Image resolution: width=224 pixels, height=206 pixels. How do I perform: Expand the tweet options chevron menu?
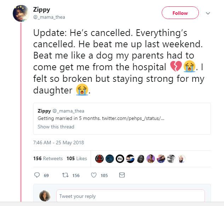pyautogui.click(x=208, y=13)
